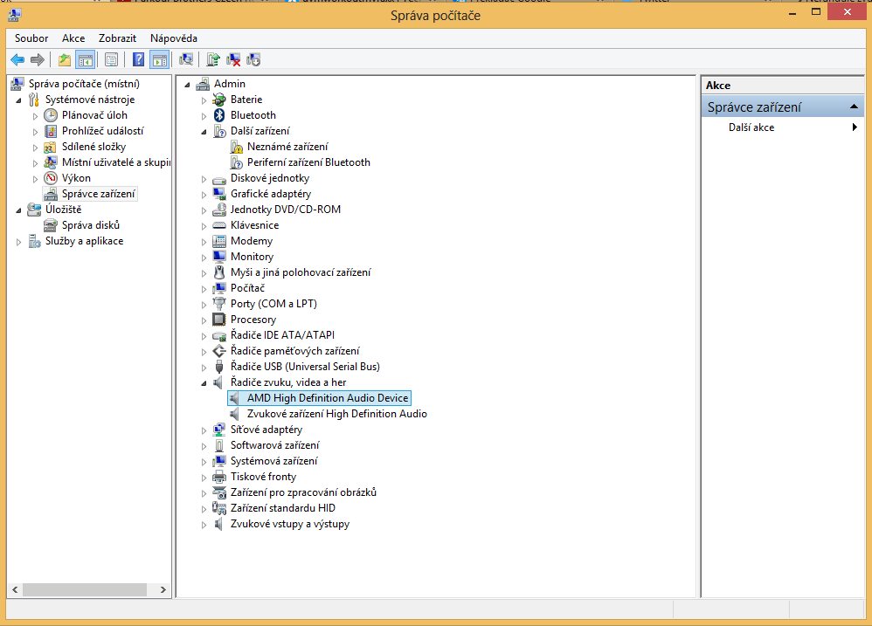
Task: Click the Update driver icon with green arrow
Action: [x=213, y=59]
